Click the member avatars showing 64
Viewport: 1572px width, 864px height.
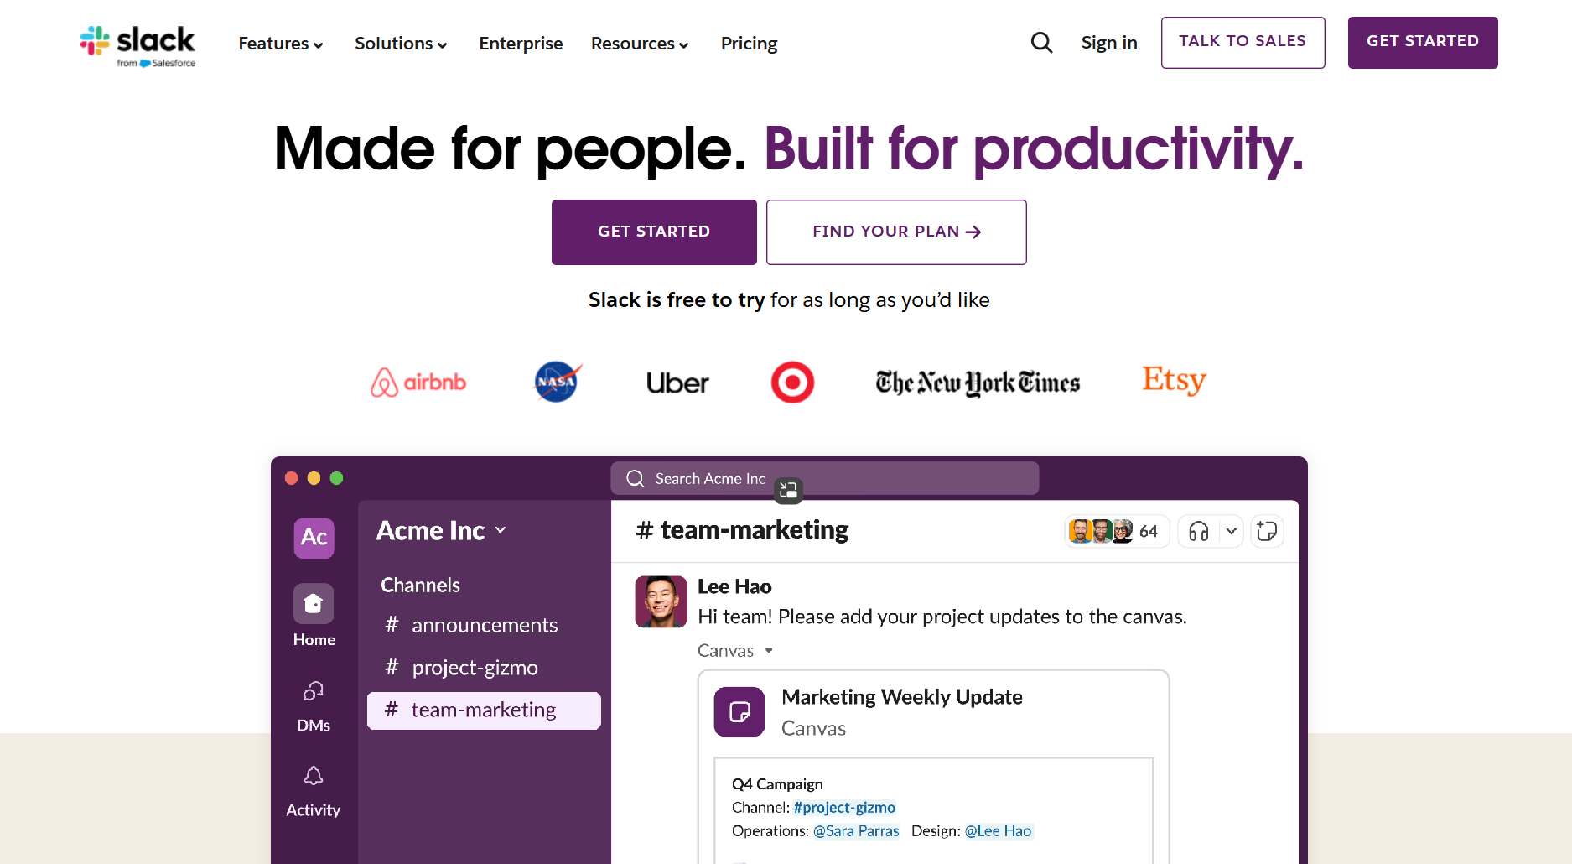pos(1116,531)
